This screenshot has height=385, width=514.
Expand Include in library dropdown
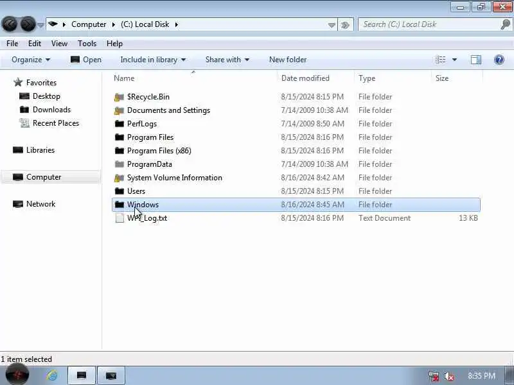tap(153, 60)
